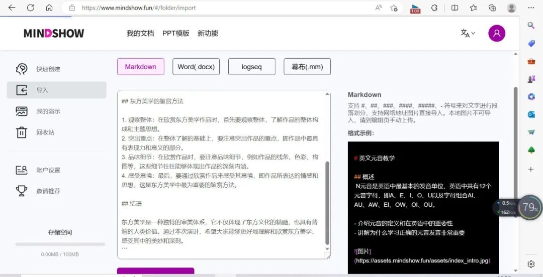The width and height of the screenshot is (543, 277).
Task: Open the Edge sidebar shopping tag icon
Action: [x=531, y=43]
